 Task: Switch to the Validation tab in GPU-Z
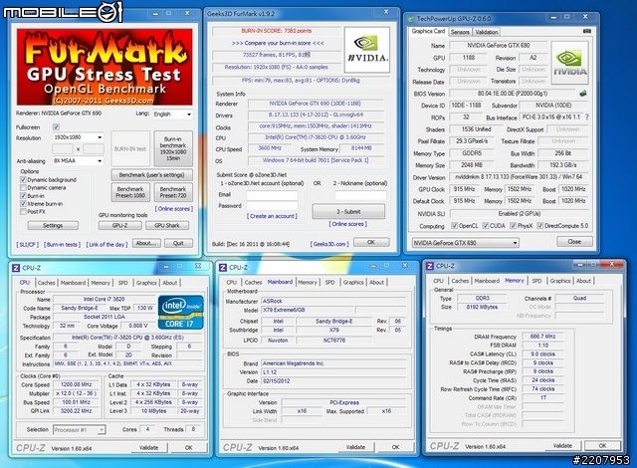point(487,32)
